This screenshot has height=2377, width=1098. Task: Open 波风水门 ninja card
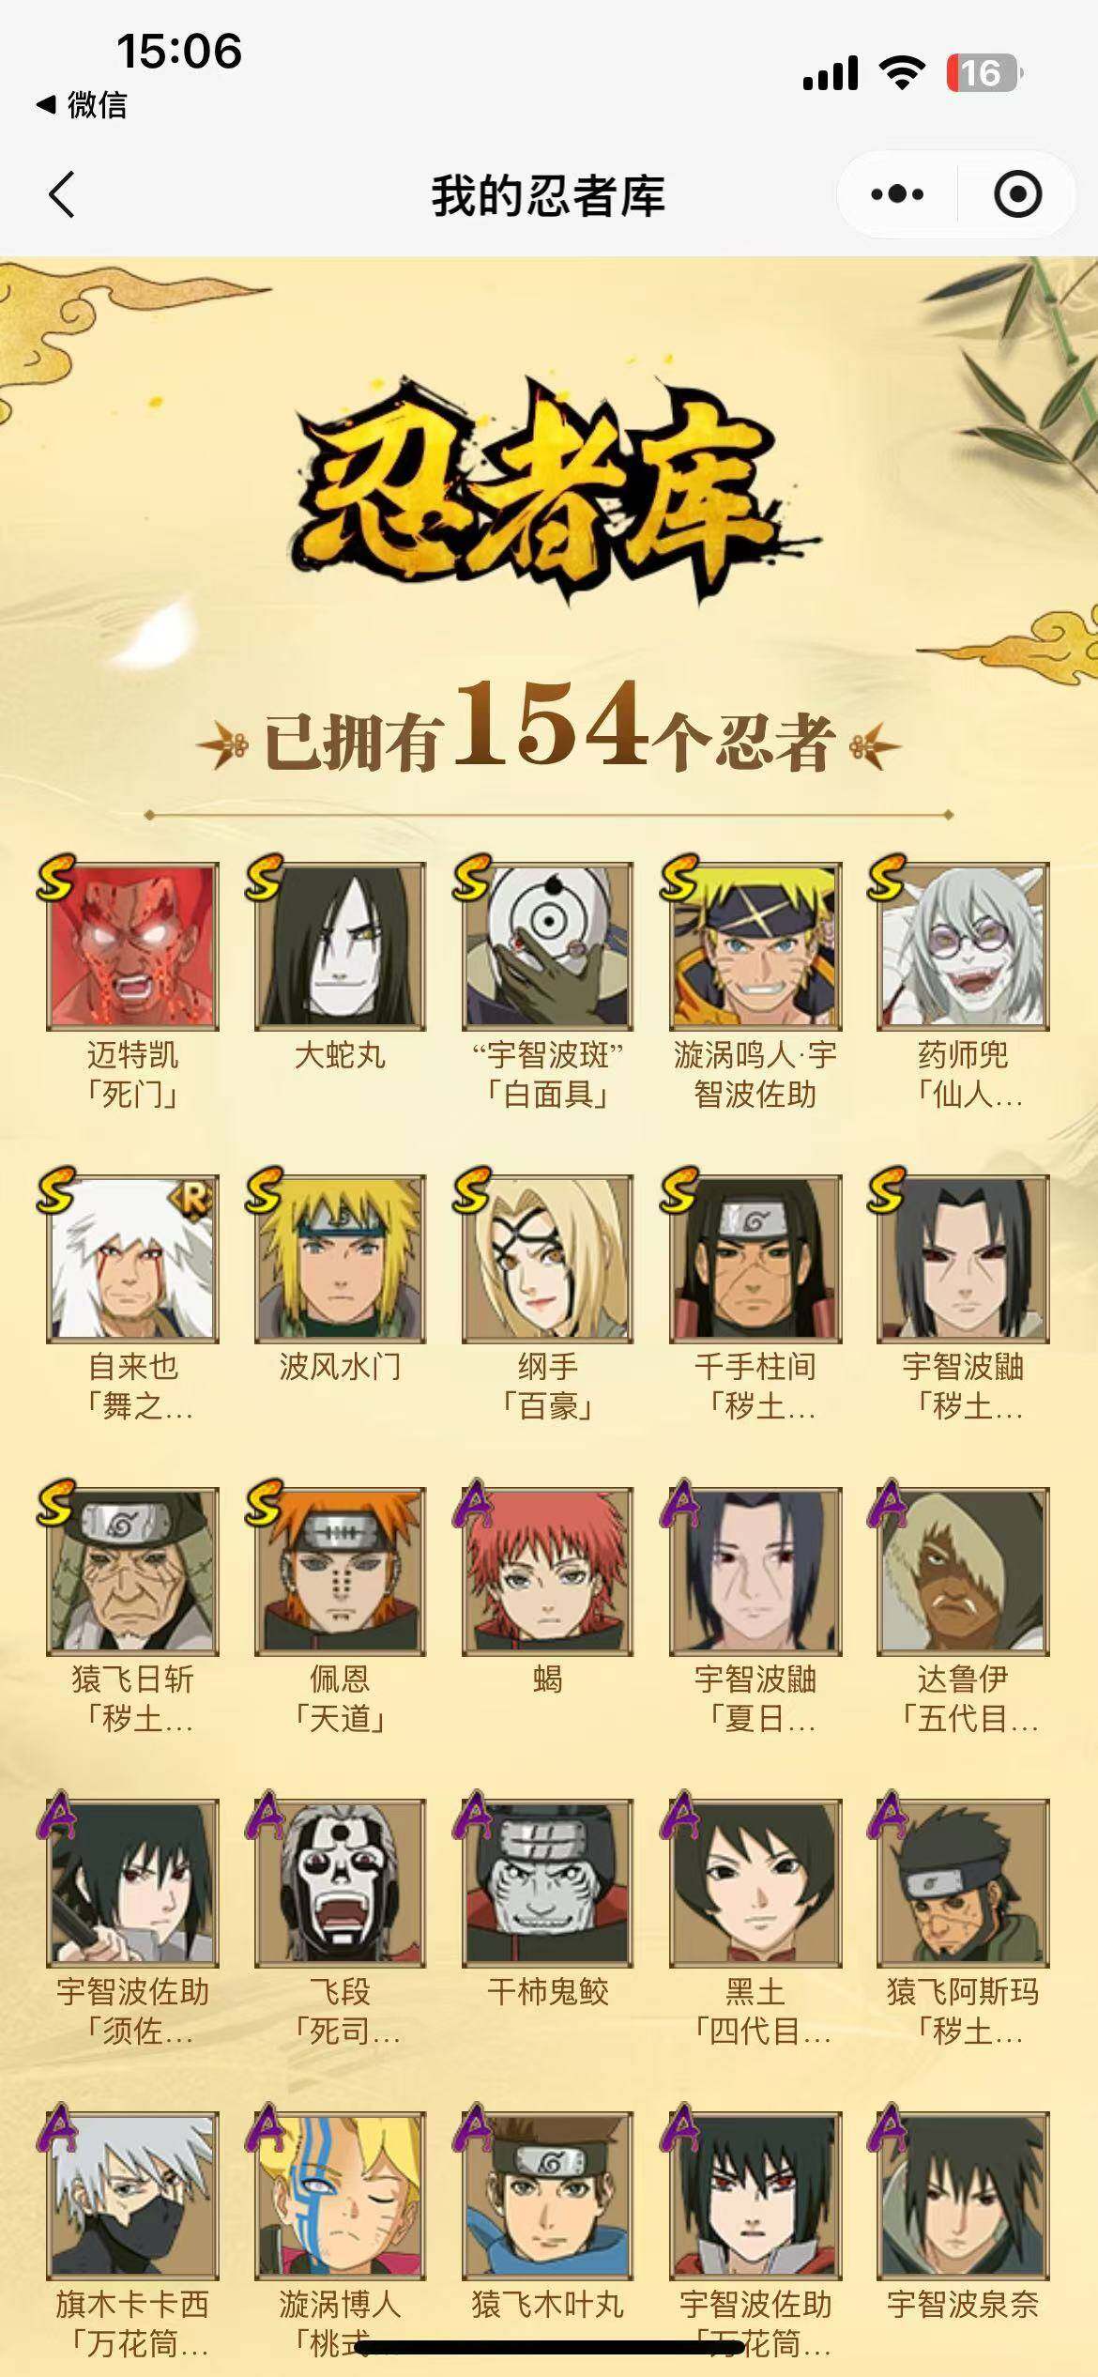340,1259
